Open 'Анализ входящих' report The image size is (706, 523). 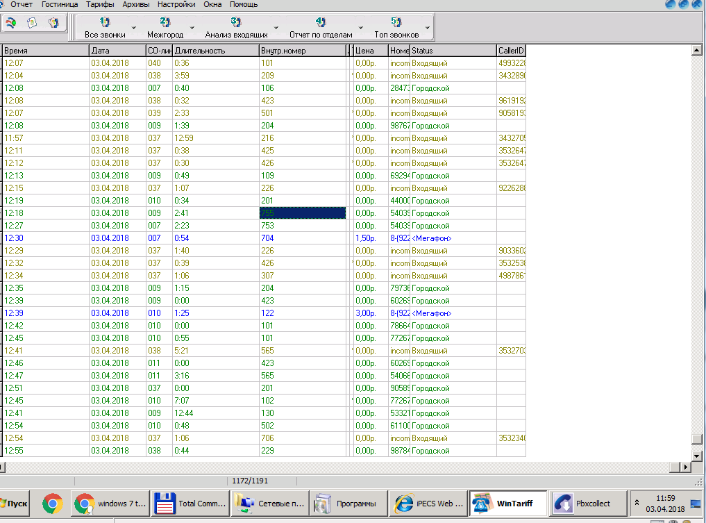[236, 28]
